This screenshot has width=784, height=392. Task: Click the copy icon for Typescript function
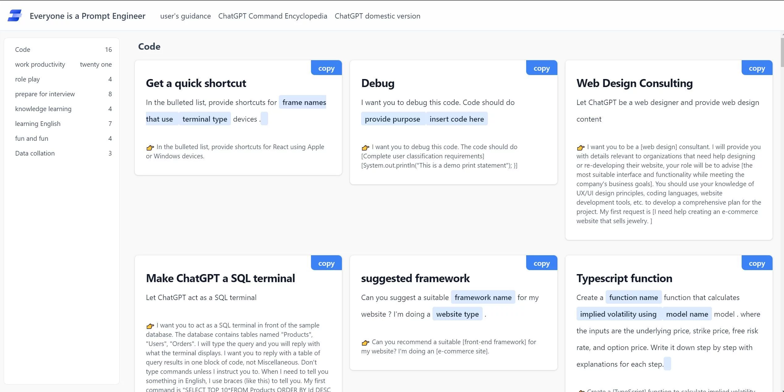coord(756,262)
